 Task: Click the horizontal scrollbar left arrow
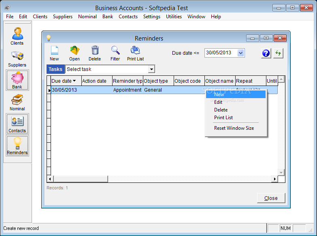coord(50,179)
